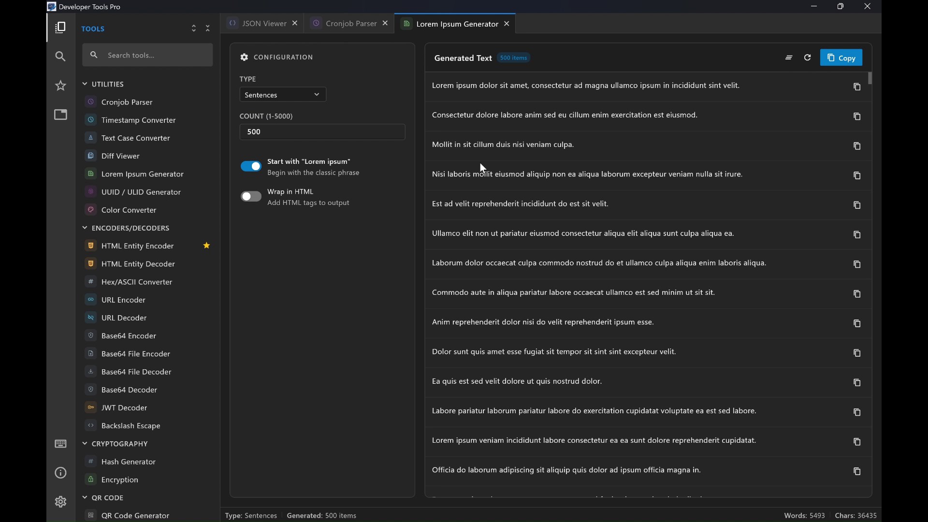The width and height of the screenshot is (928, 522).
Task: Disable 'Start with Lorem ipsum' toggle
Action: click(x=251, y=167)
